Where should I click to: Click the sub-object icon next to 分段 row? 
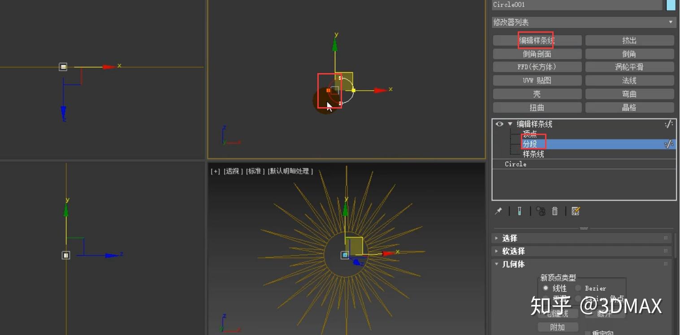coord(668,144)
